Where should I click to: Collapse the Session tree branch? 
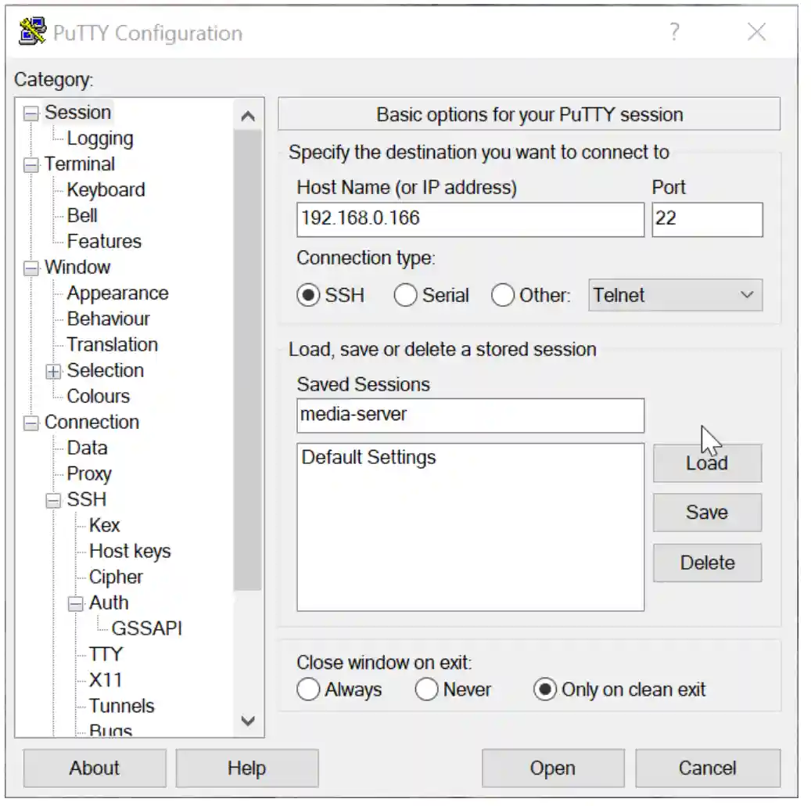(x=30, y=112)
